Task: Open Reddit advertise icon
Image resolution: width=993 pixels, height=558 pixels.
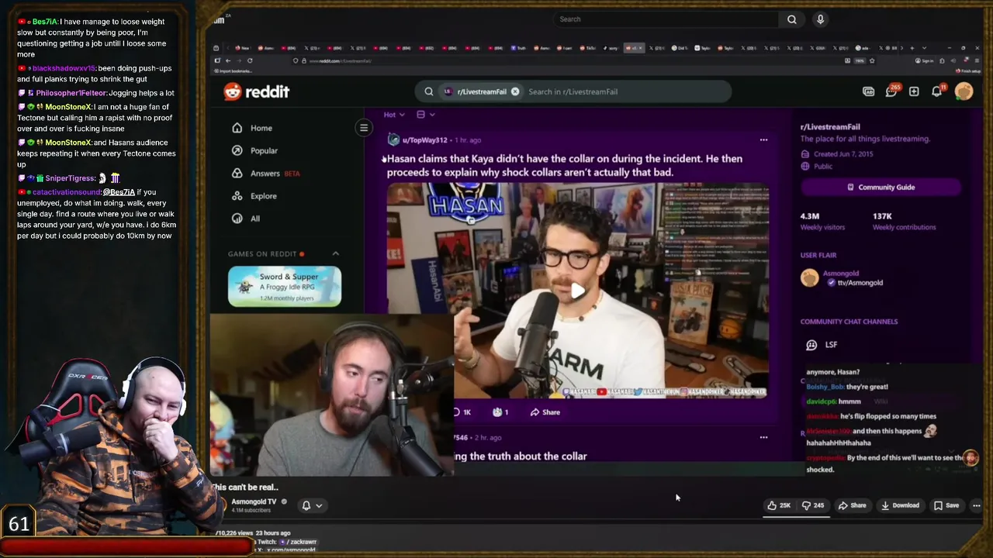Action: 869,91
